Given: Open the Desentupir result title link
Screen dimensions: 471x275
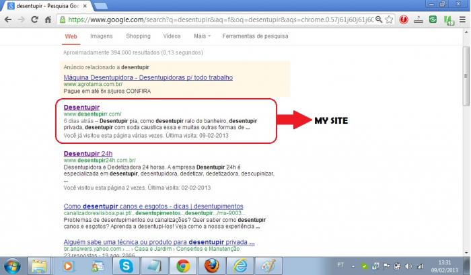Looking at the screenshot, I should [81, 107].
